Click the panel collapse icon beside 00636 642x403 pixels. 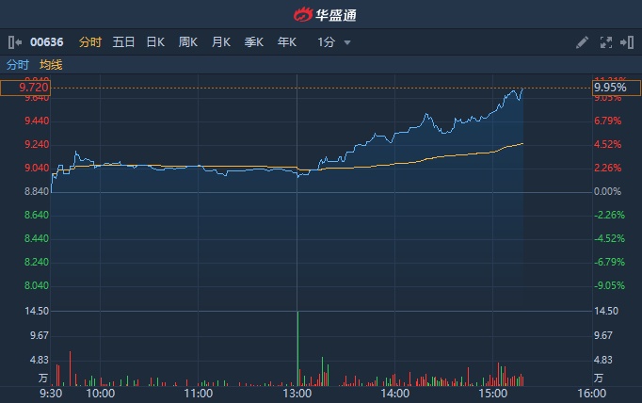[14, 42]
